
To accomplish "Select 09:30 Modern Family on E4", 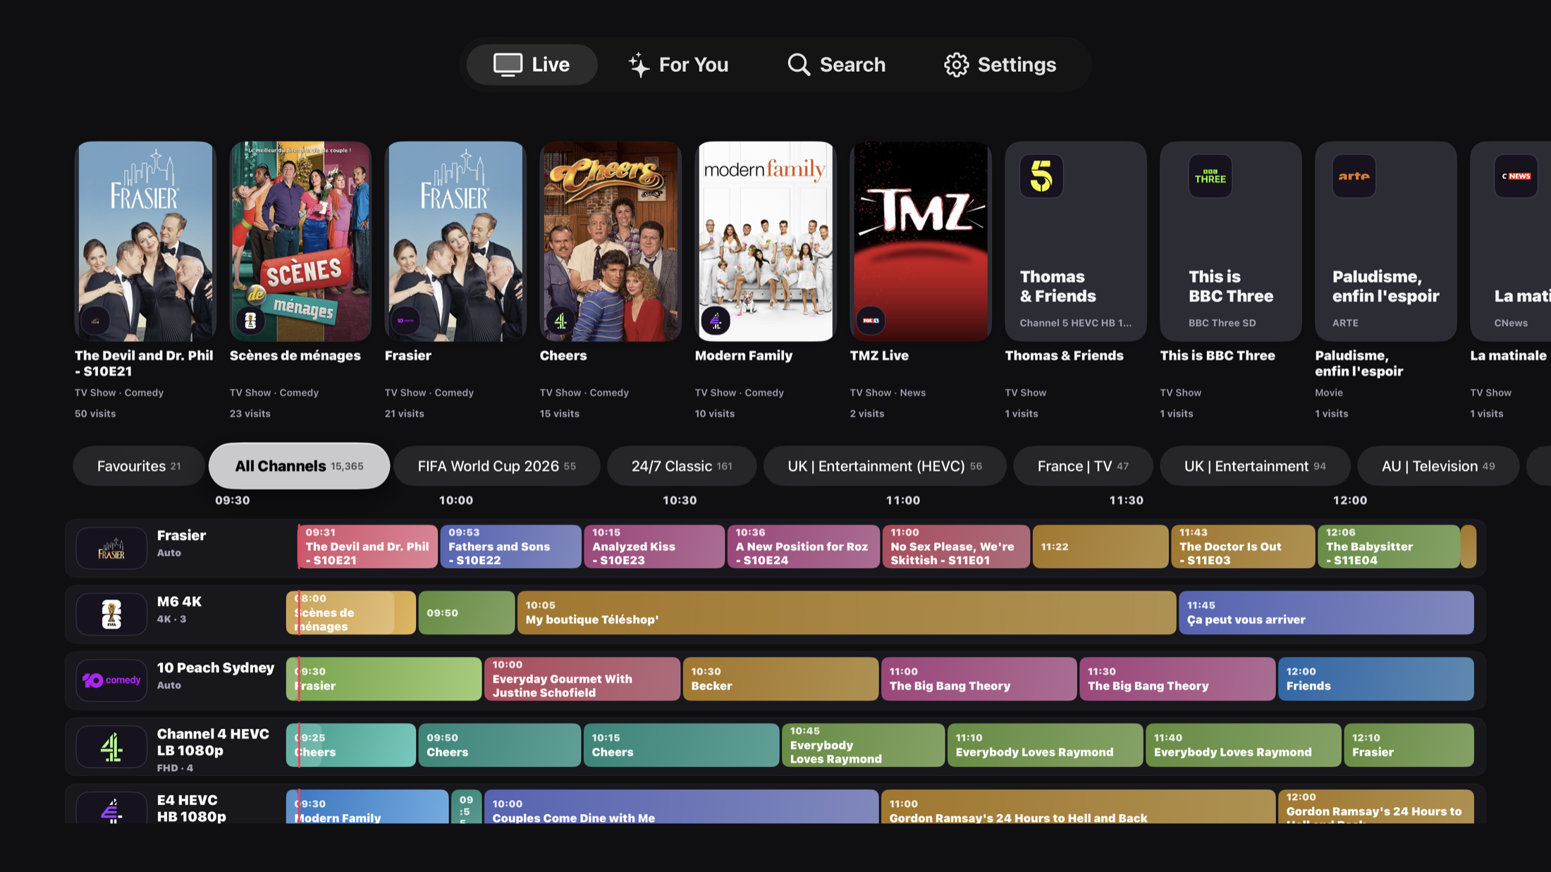I will 367,807.
